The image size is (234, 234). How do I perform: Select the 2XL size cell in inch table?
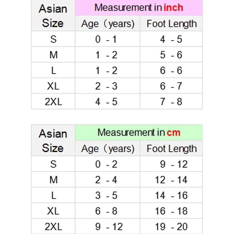tap(53, 101)
